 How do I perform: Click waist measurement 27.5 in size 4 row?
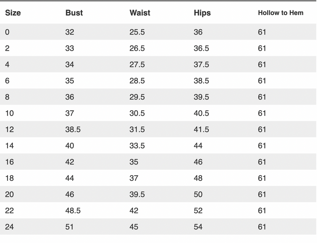coord(137,65)
